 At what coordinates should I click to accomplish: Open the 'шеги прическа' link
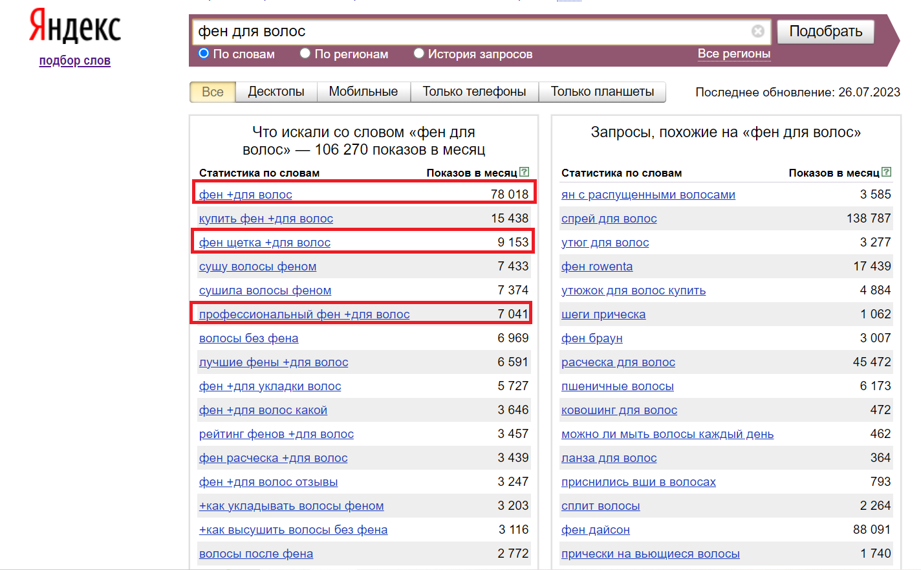click(x=603, y=314)
